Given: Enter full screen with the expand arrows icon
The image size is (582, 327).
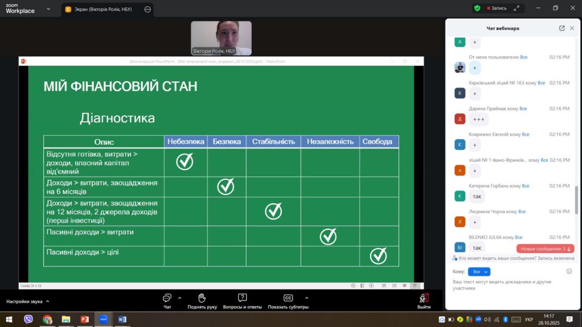Looking at the screenshot, I should pyautogui.click(x=516, y=9).
